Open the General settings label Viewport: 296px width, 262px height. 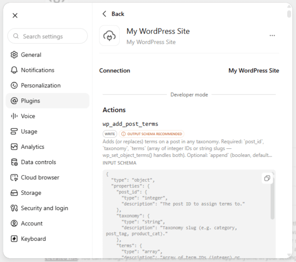coord(31,55)
